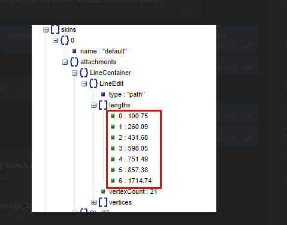Expand the vertices array
Viewport: 287px width, 225px height.
93,203
